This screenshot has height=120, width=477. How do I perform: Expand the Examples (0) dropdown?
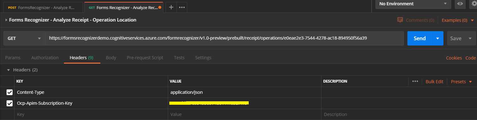pos(458,20)
